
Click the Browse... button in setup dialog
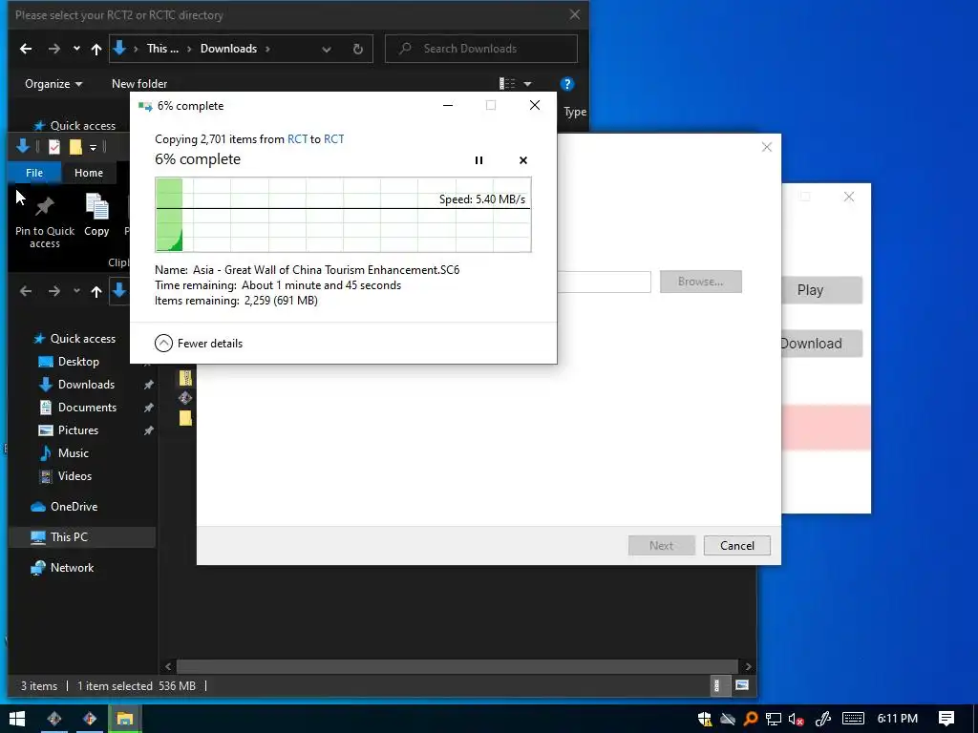coord(700,282)
